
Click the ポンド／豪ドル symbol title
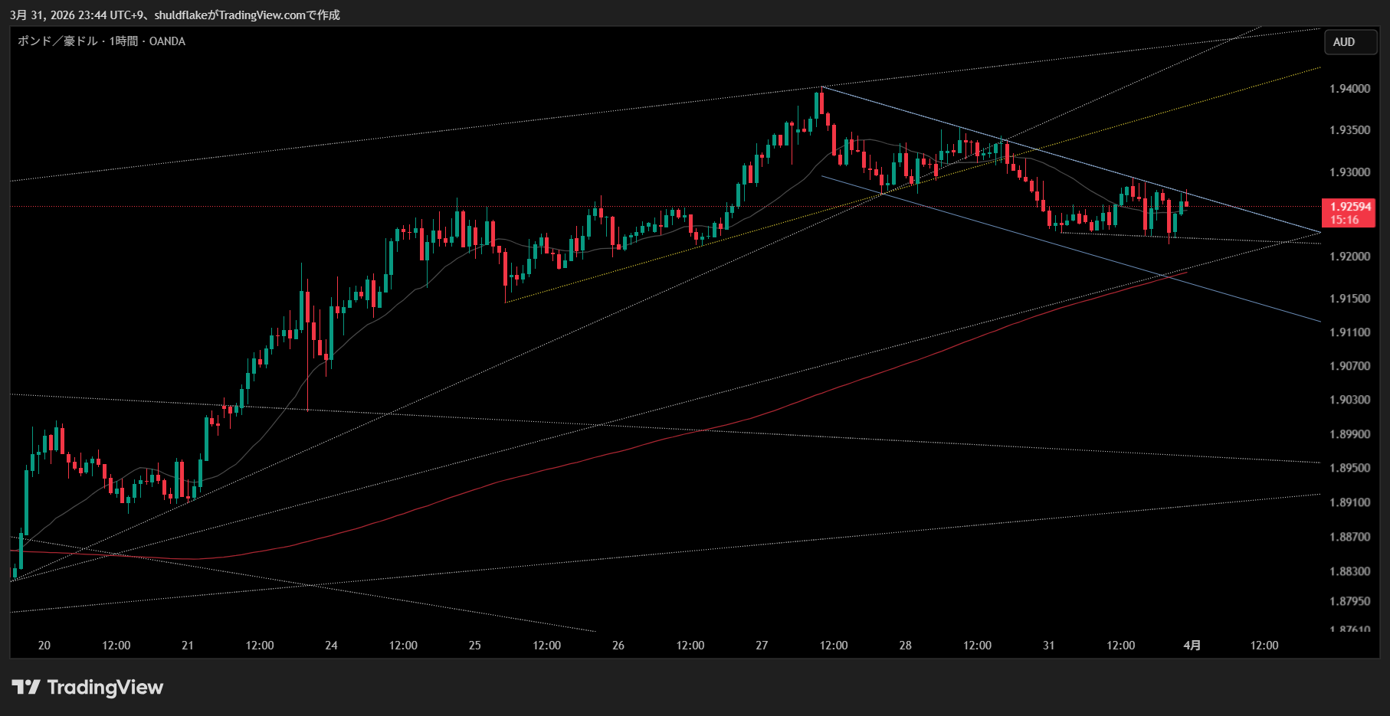coord(57,41)
